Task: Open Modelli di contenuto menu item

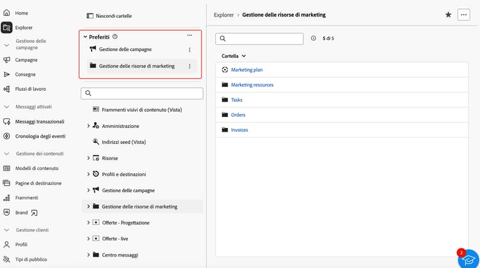Action: (x=37, y=168)
